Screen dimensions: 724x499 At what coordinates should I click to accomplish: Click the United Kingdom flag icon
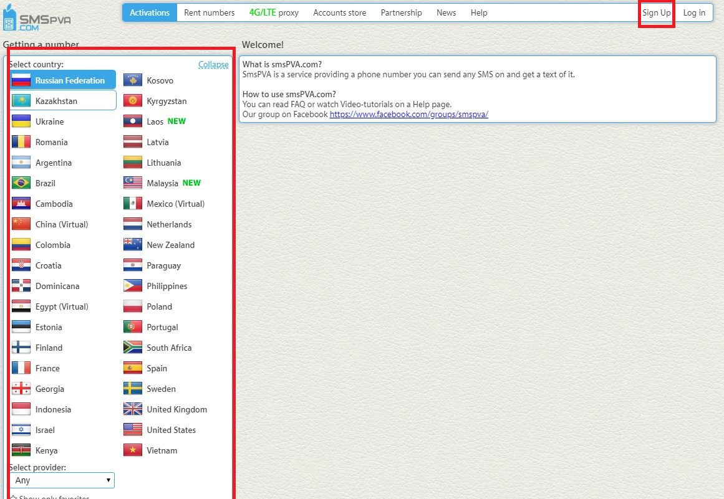pyautogui.click(x=133, y=409)
